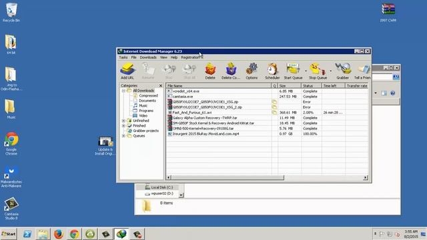Image resolution: width=427 pixels, height=240 pixels.
Task: Open the Tasks menu
Action: [123, 57]
